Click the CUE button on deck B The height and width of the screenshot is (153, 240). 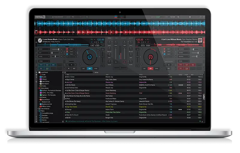coord(144,69)
